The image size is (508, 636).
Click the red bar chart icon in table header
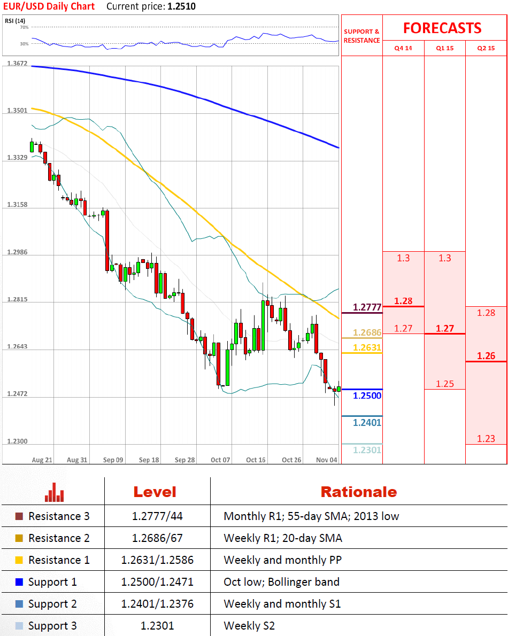click(x=55, y=492)
